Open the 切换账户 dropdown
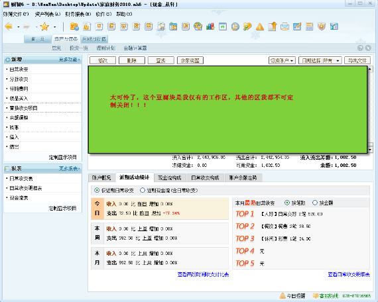 [282, 60]
